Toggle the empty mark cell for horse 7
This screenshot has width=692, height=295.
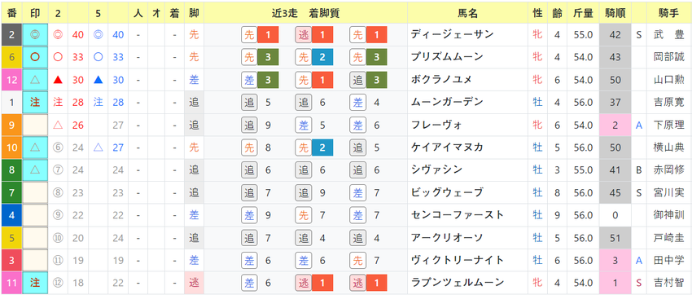35,192
